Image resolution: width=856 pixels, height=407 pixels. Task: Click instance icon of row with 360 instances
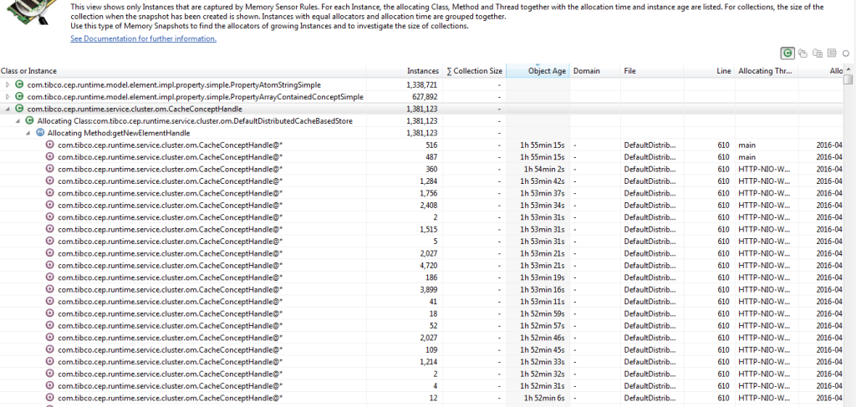(x=49, y=169)
